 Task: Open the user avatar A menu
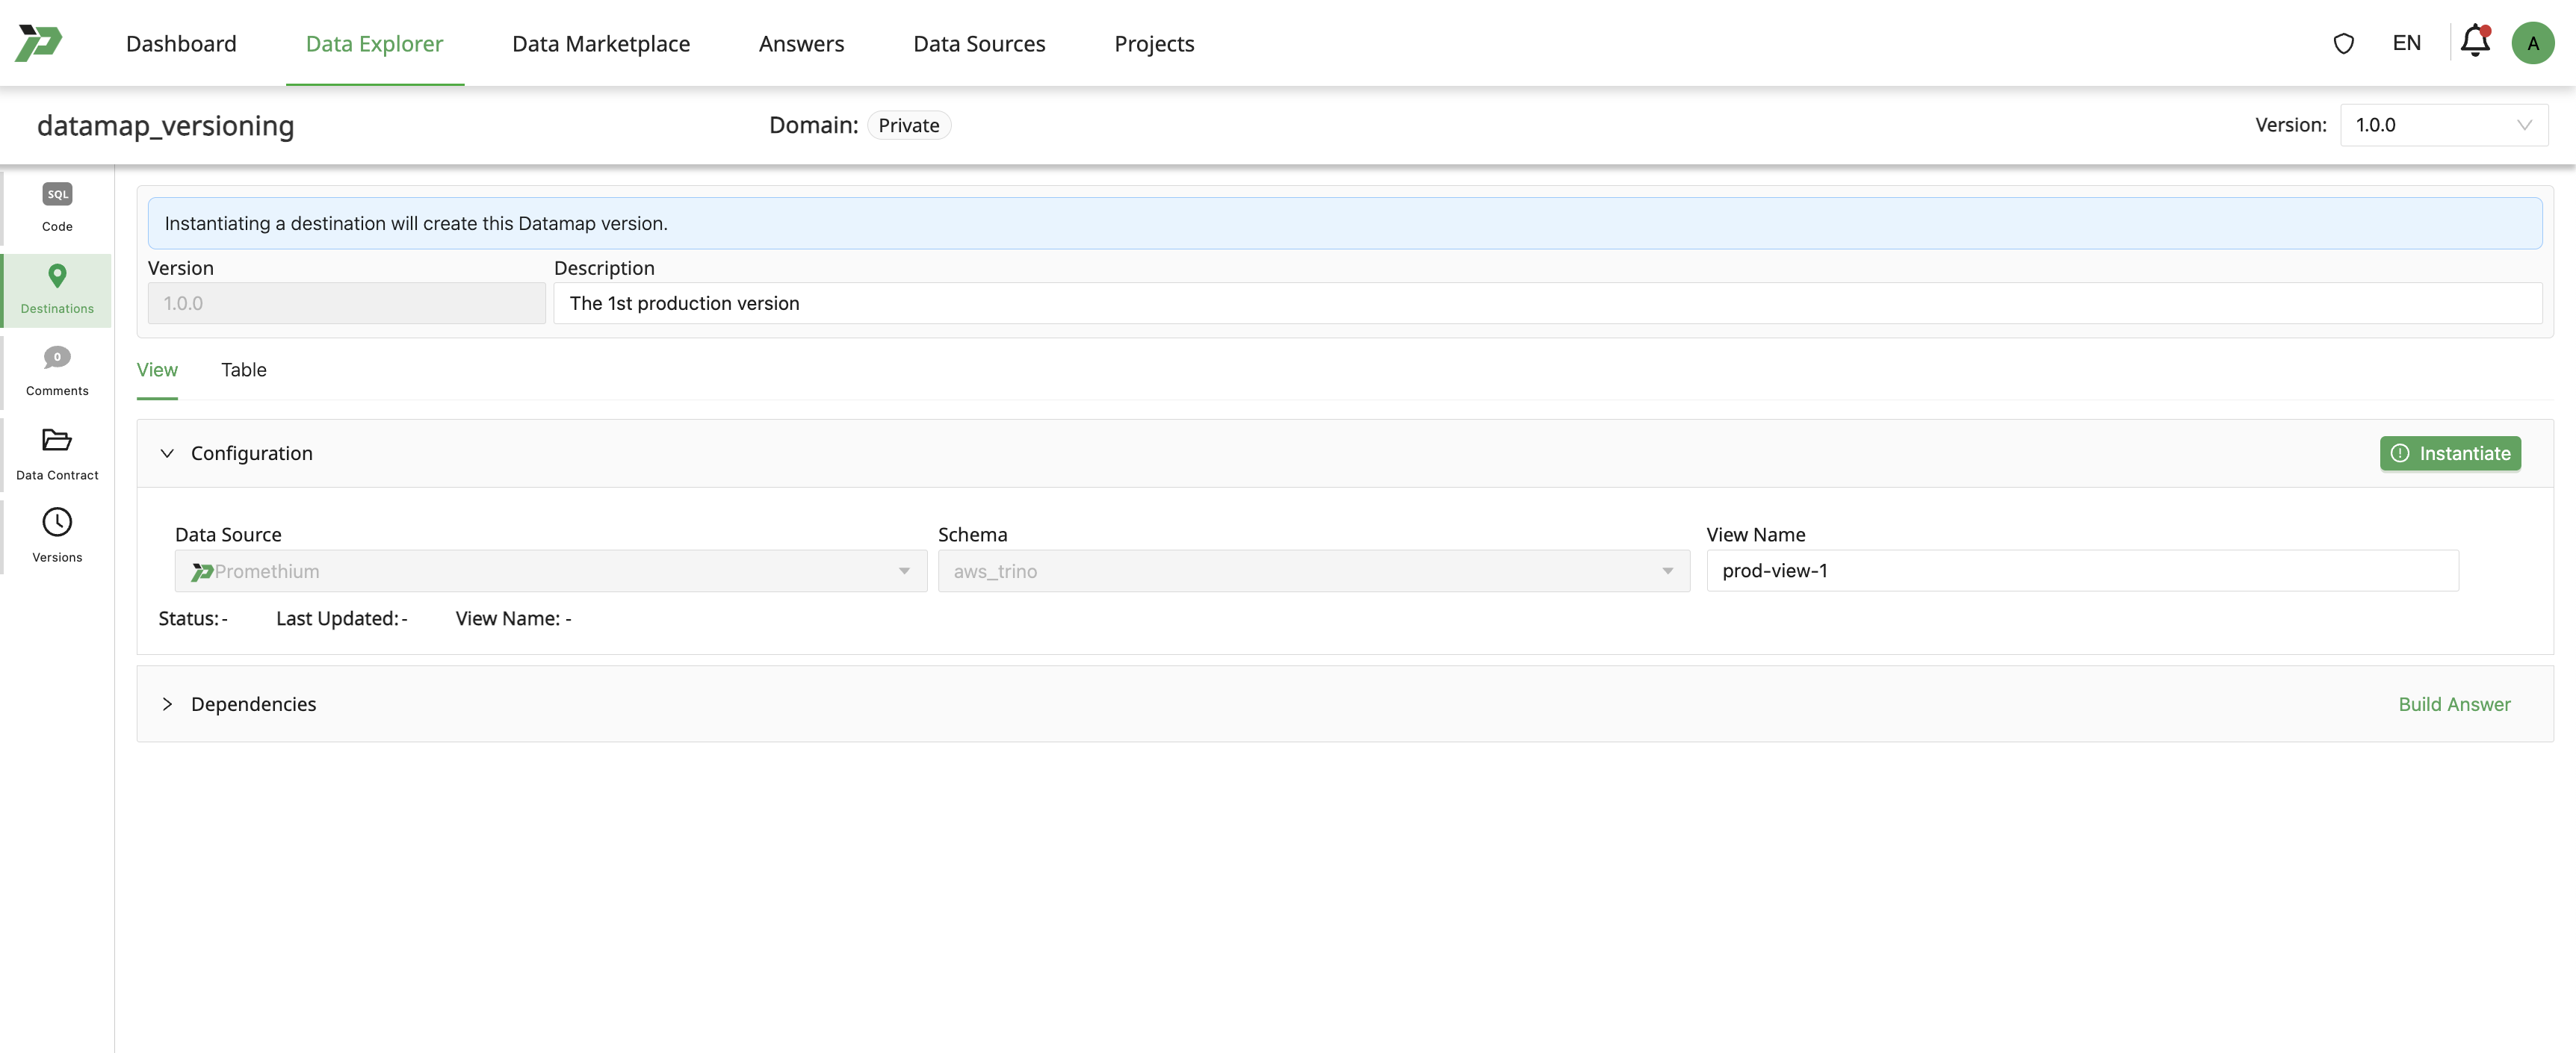[2532, 43]
